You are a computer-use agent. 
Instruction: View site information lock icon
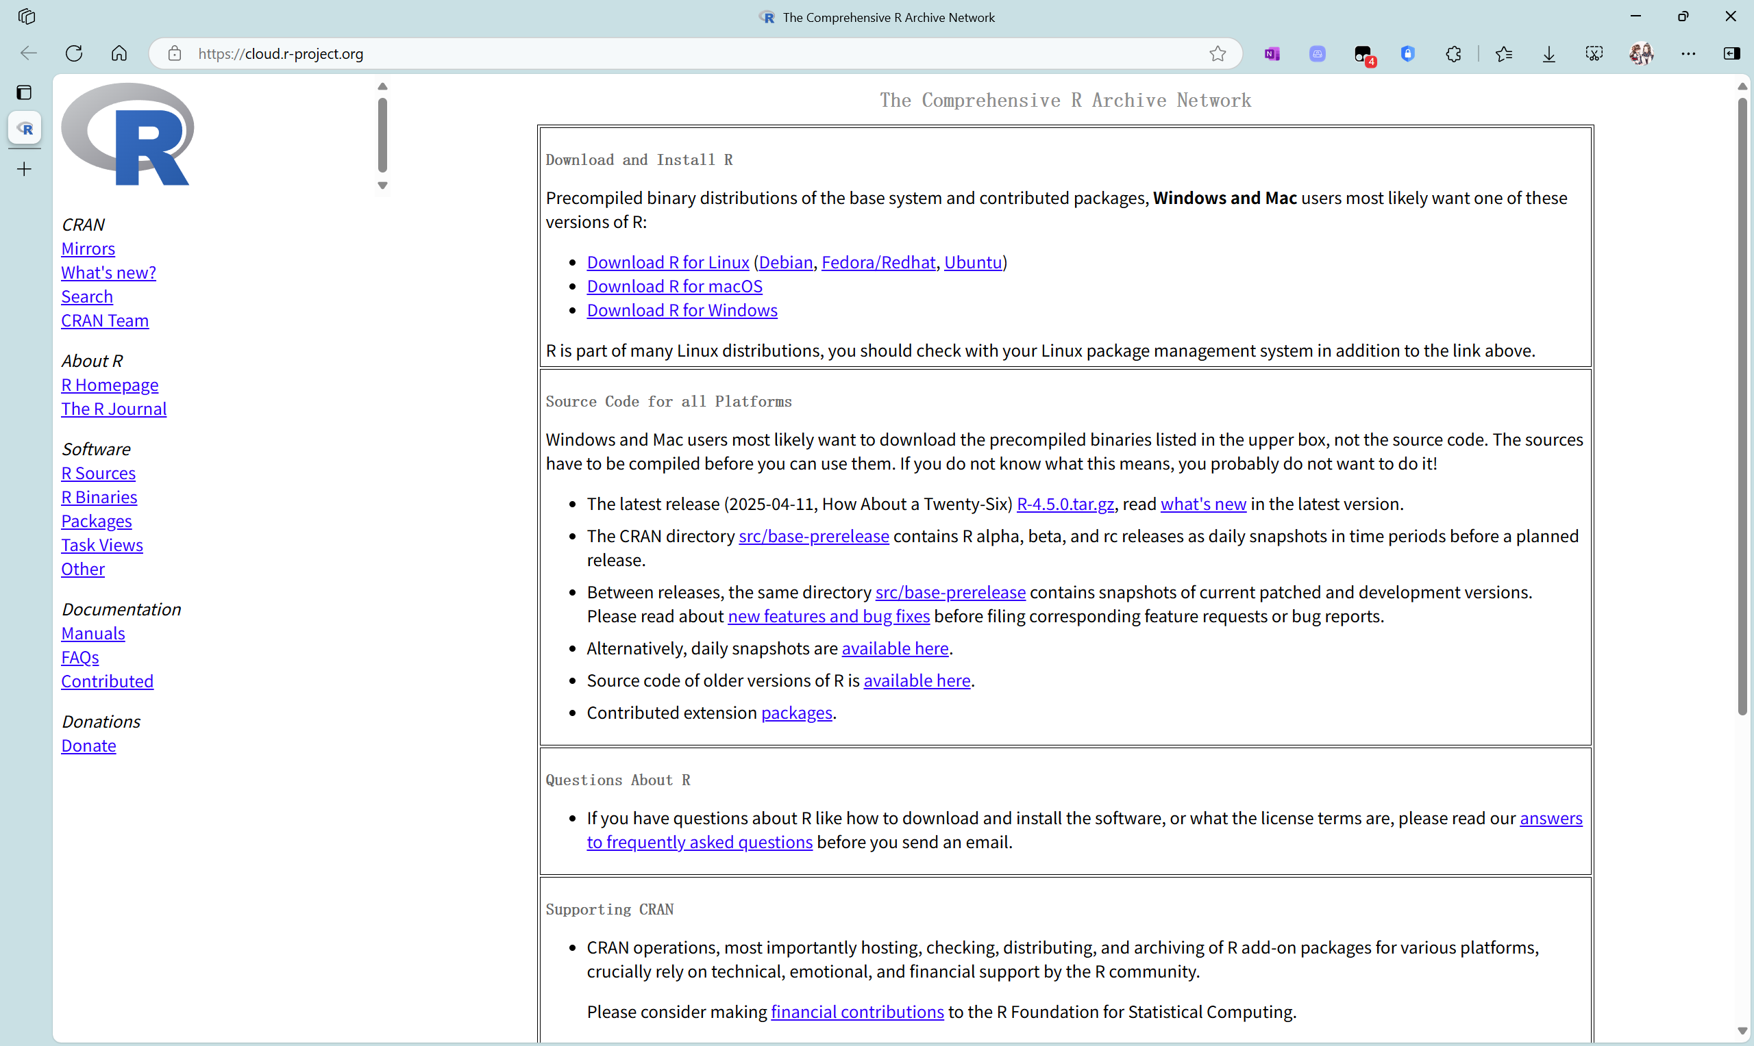(x=174, y=53)
